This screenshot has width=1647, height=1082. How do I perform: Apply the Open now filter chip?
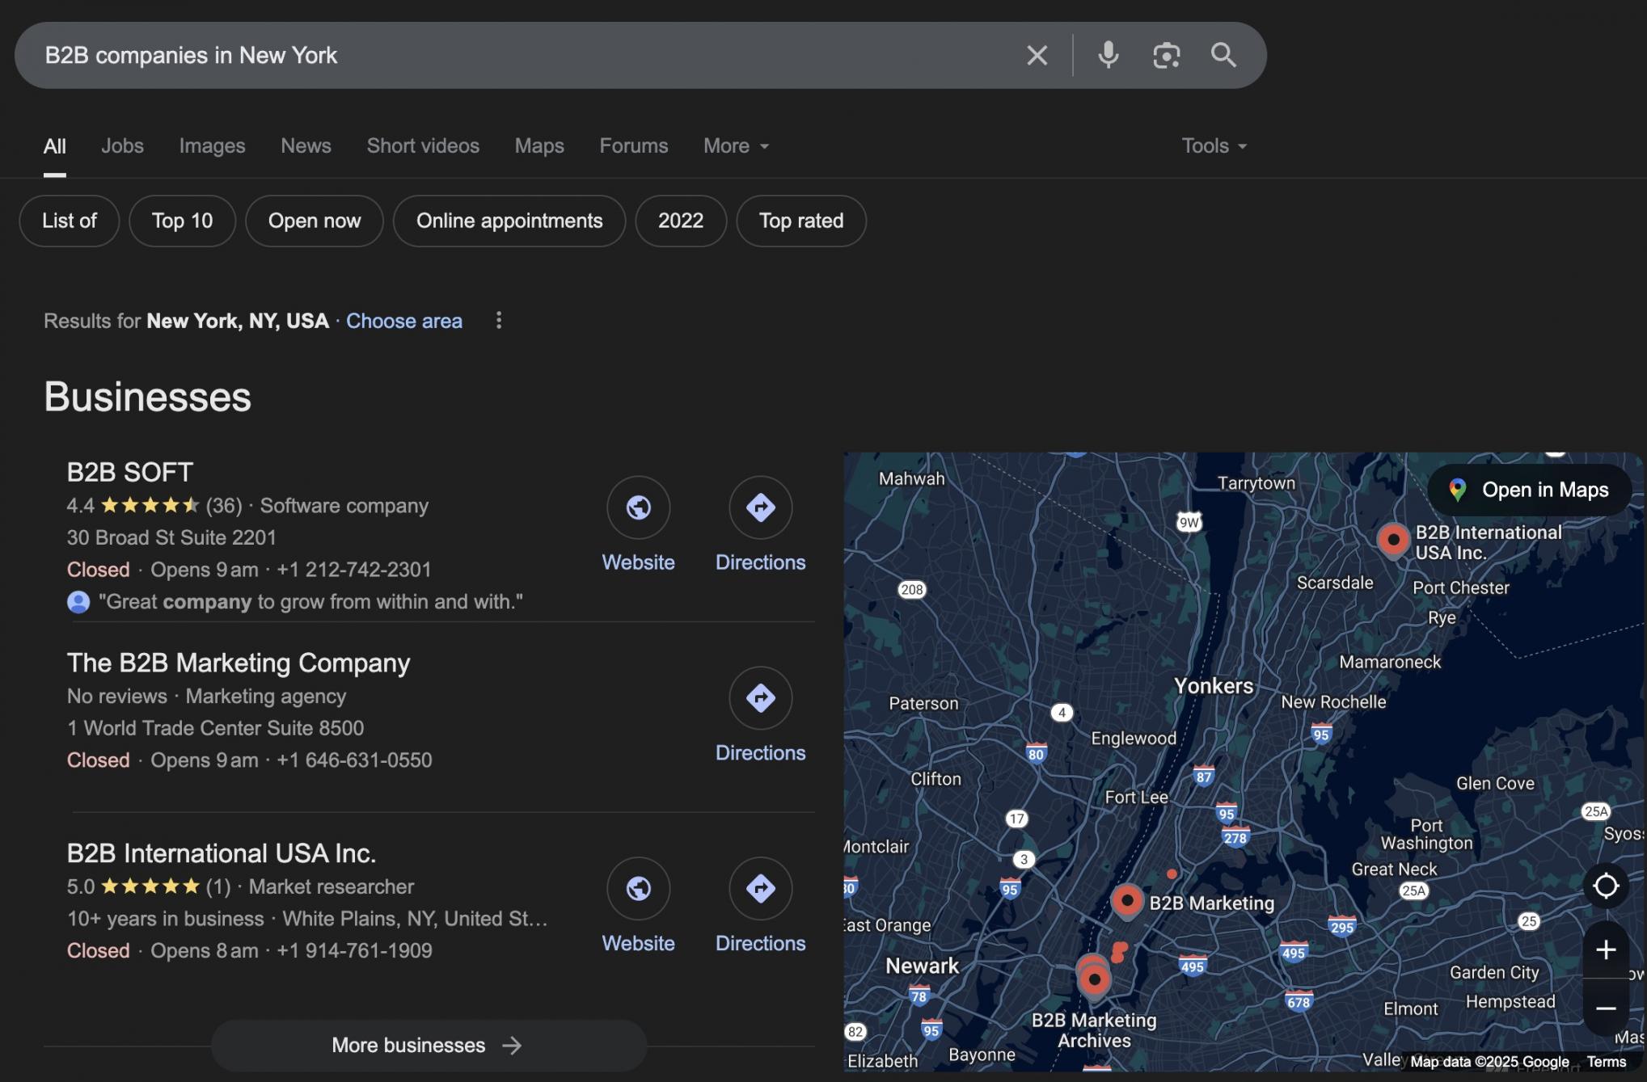(x=315, y=221)
